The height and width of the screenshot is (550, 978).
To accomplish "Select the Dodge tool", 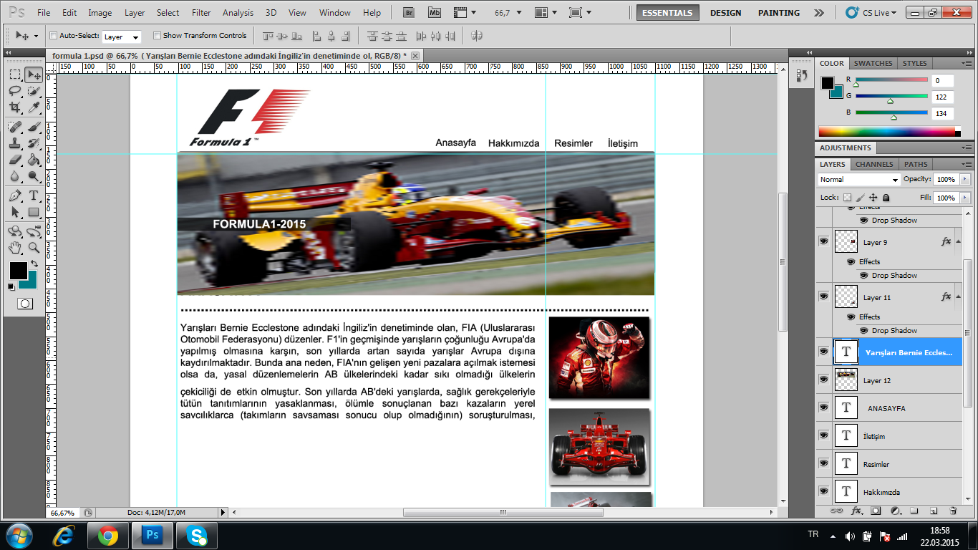I will click(x=34, y=176).
